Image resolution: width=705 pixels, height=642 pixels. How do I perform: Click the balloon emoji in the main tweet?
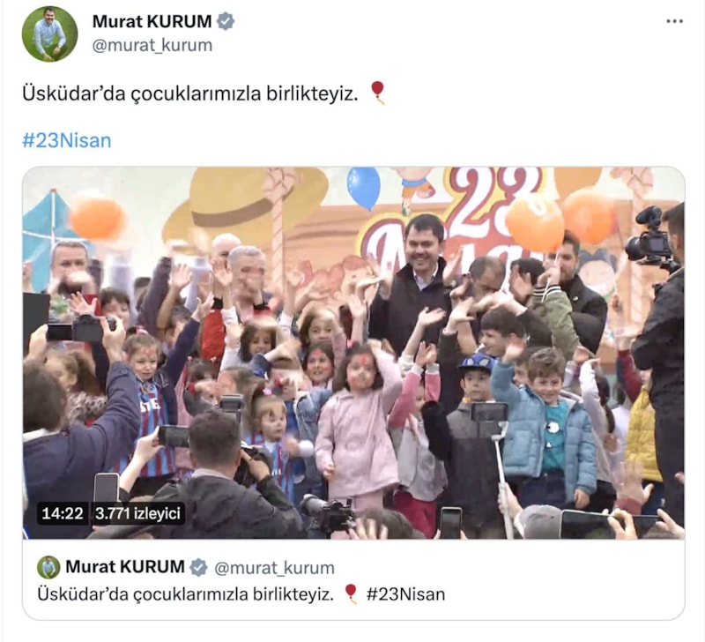coord(377,93)
